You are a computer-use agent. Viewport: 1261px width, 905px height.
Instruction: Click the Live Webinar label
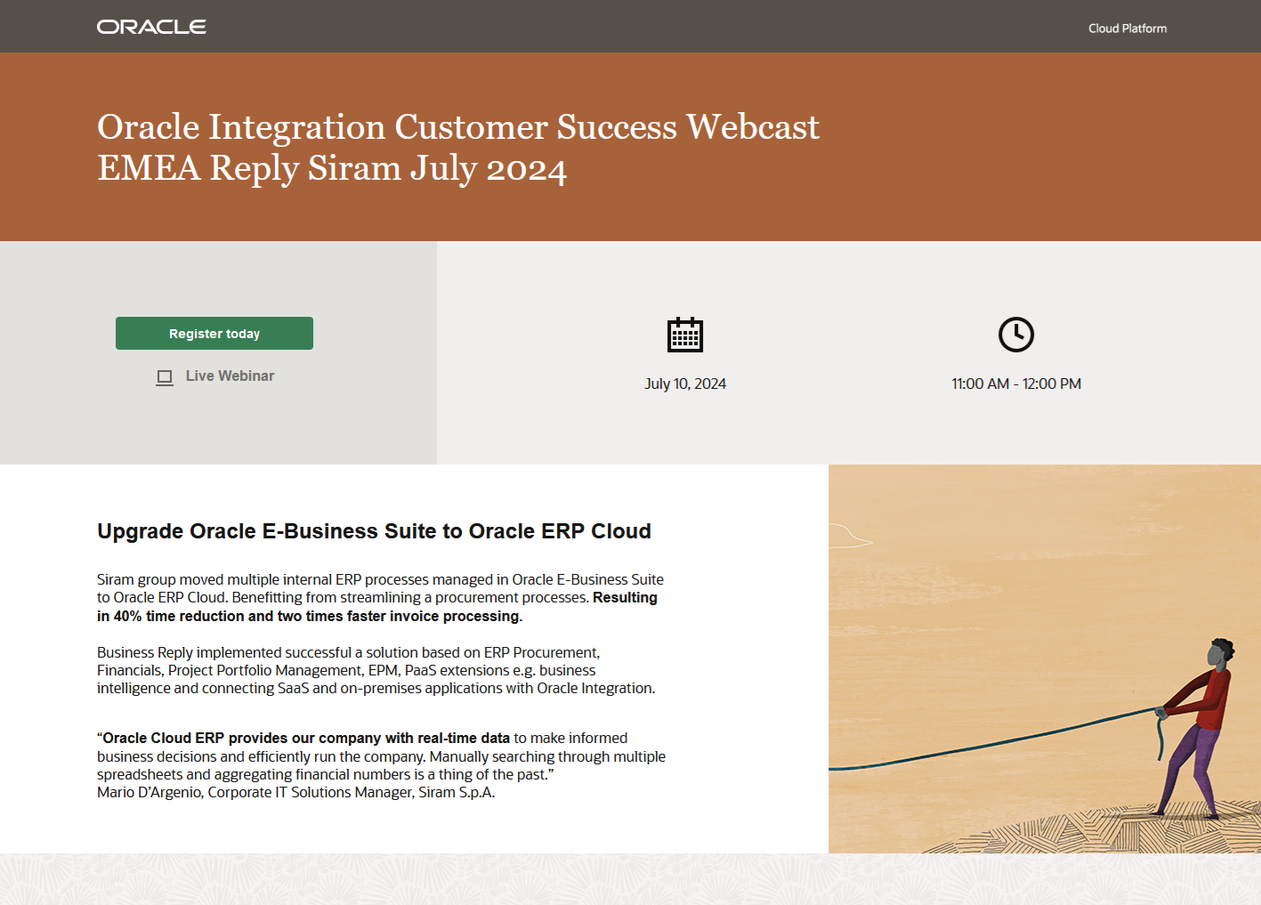(x=230, y=376)
